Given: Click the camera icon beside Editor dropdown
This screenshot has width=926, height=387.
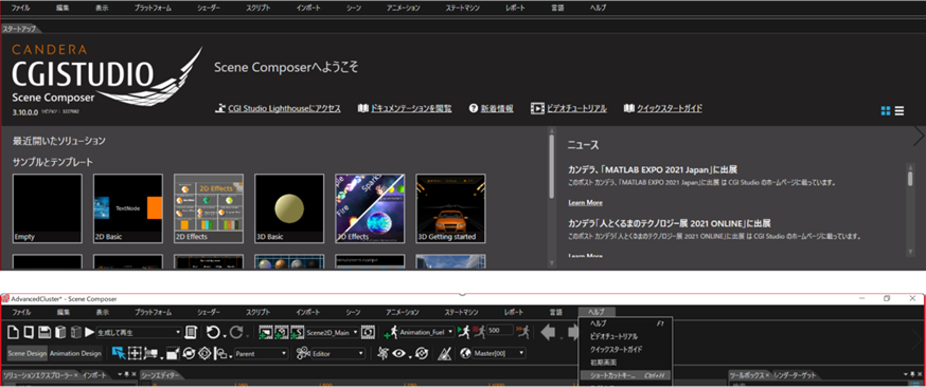Looking at the screenshot, I should coord(303,353).
